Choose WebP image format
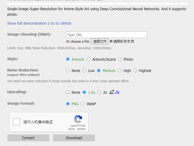 [83, 104]
